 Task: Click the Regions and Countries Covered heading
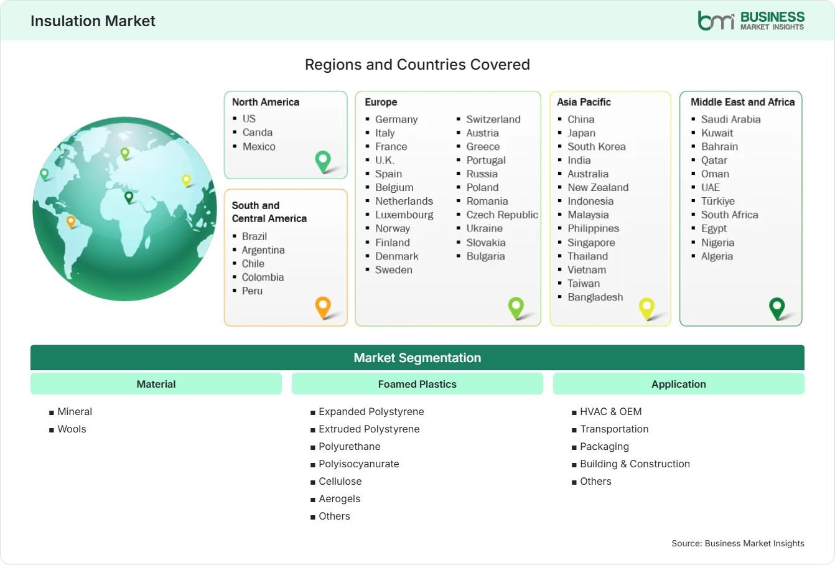pos(417,65)
